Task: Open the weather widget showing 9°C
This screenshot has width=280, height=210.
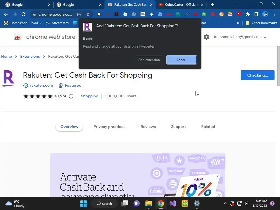Action: point(15,203)
